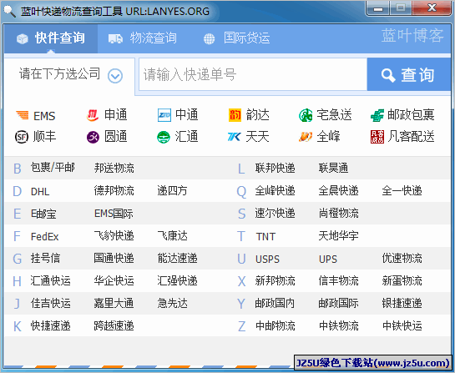Click the cube icon on 快件查询 tab
455x373 pixels.
pyautogui.click(x=23, y=38)
